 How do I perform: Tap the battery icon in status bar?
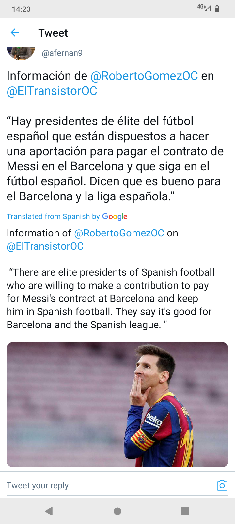[x=217, y=9]
